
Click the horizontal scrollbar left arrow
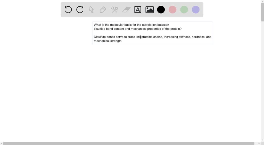point(2,143)
